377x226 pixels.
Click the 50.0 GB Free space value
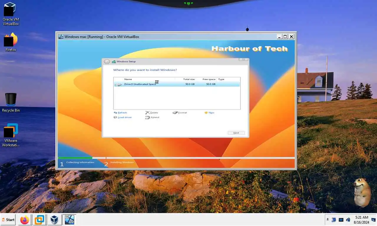(211, 84)
